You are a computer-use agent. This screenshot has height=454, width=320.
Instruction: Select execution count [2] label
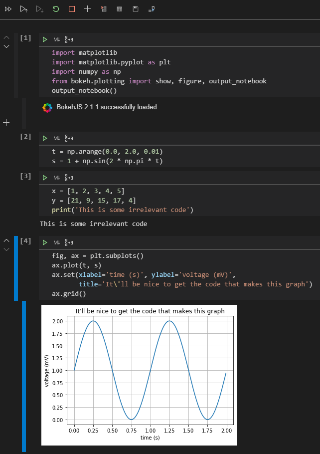pos(25,137)
